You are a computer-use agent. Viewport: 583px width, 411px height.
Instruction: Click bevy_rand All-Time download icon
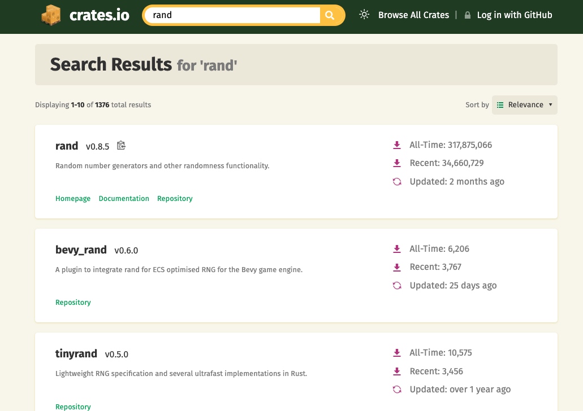[x=397, y=249]
